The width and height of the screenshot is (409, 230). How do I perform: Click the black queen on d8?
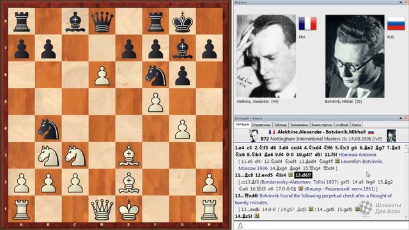[102, 22]
